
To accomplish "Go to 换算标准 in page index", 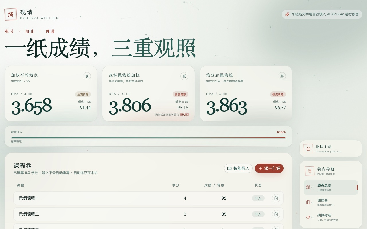I will click(x=331, y=217).
